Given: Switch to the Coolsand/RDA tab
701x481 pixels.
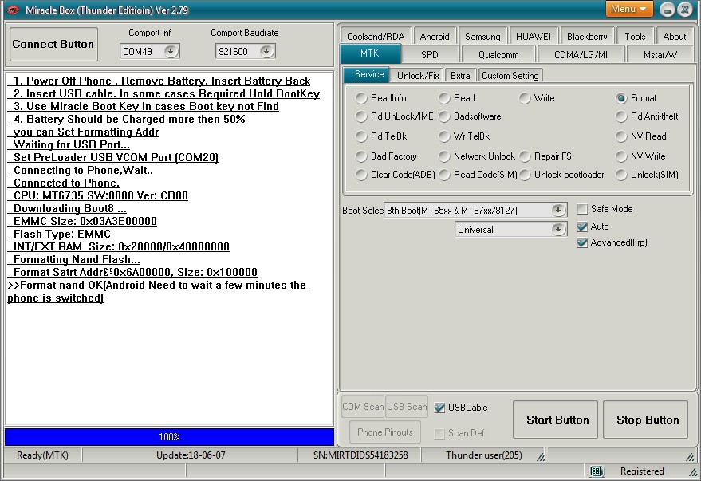Looking at the screenshot, I should click(x=376, y=36).
